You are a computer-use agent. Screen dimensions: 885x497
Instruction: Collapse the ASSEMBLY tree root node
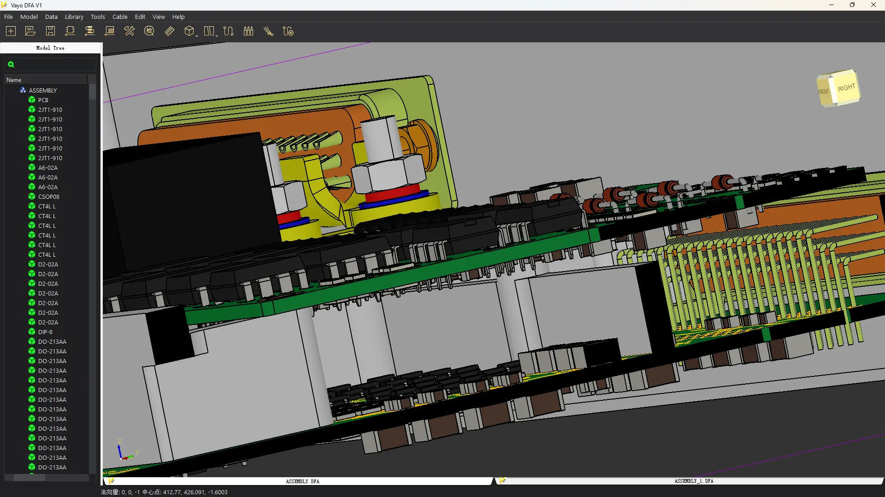pyautogui.click(x=15, y=91)
